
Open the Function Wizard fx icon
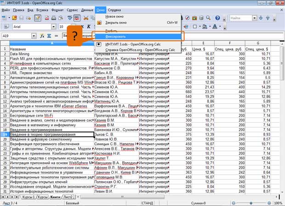point(42,36)
